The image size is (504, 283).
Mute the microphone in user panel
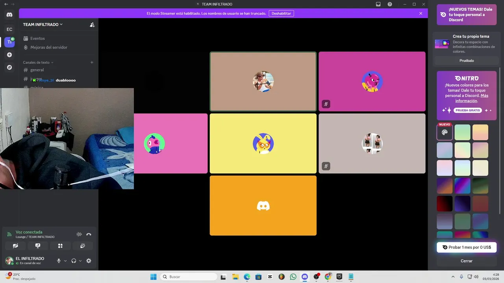click(x=59, y=261)
